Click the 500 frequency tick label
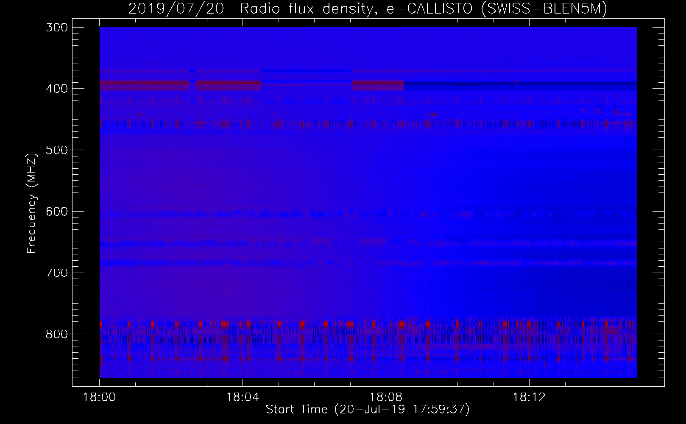The image size is (686, 424). (x=56, y=150)
